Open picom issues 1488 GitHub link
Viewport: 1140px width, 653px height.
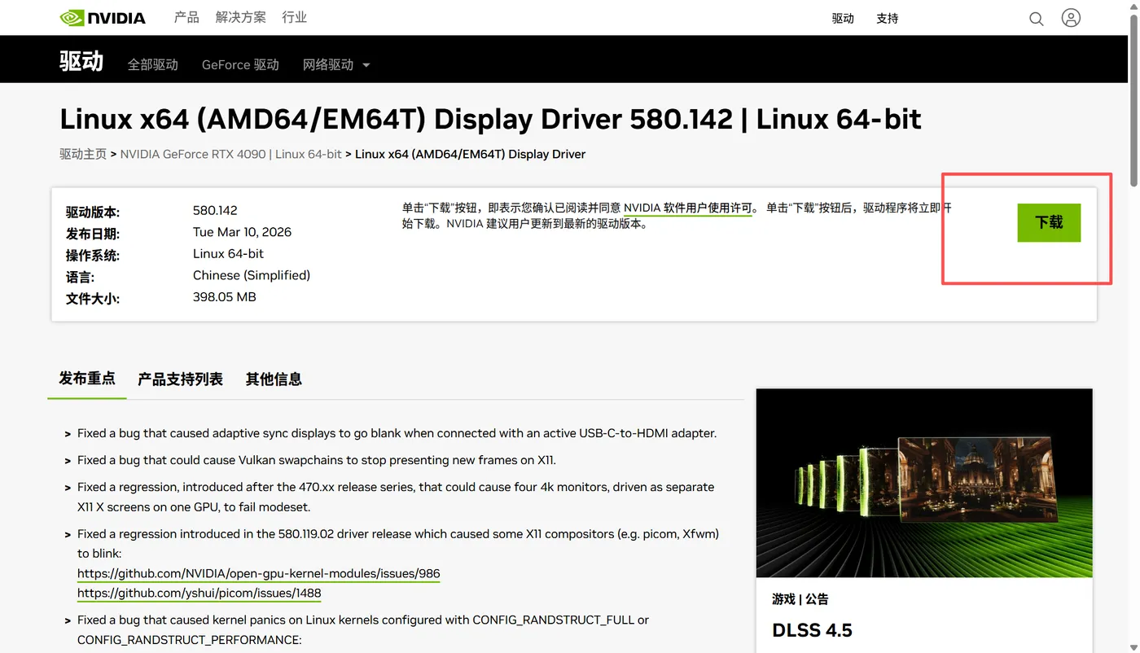tap(199, 593)
